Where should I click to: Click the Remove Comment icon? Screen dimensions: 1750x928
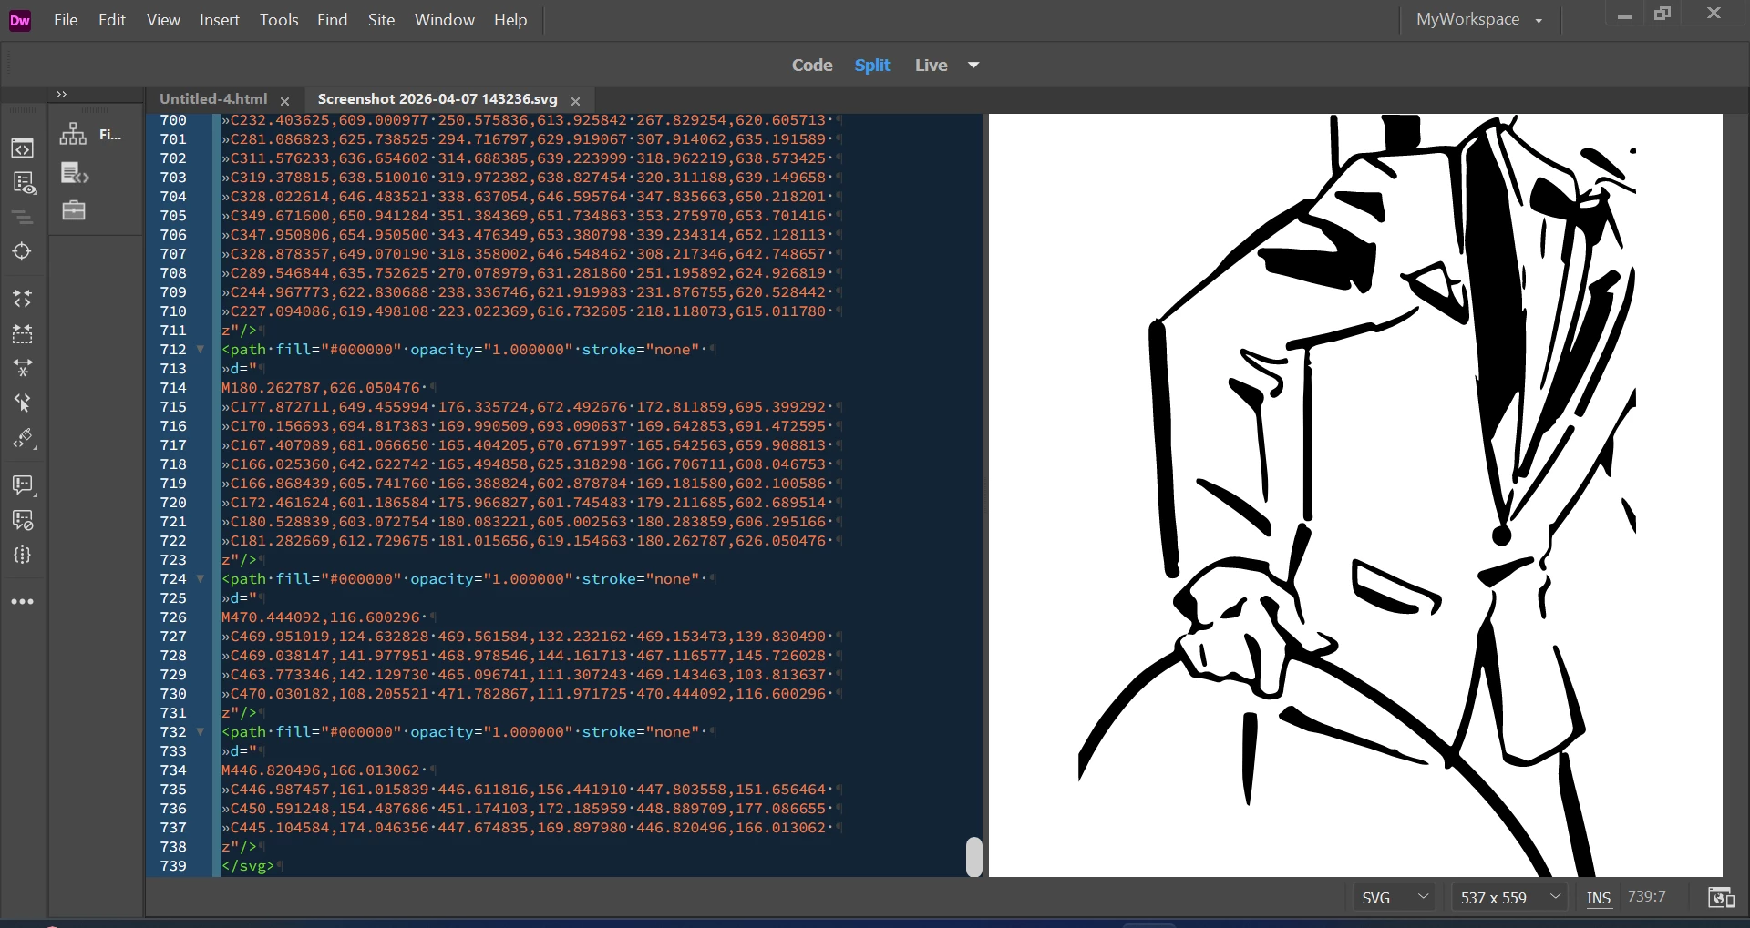coord(23,520)
